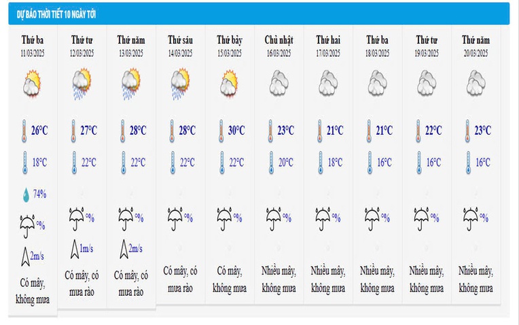
Task: Click the high thermometer icon beside 27°C
Action: click(73, 131)
